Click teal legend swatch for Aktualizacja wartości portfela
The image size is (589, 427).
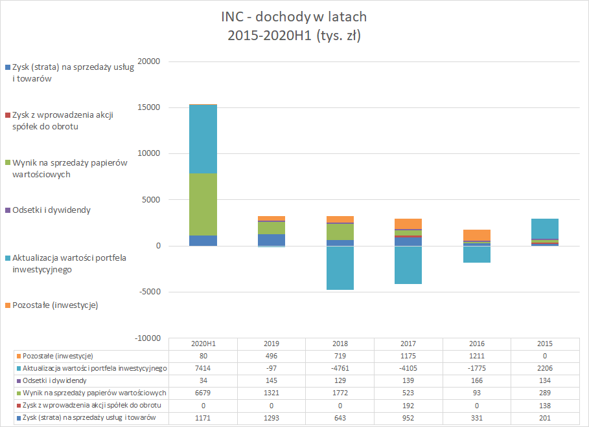(8, 258)
